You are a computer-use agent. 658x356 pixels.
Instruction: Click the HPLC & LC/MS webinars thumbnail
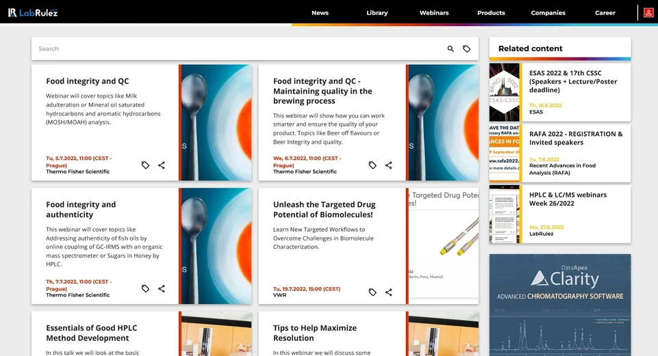coord(505,214)
